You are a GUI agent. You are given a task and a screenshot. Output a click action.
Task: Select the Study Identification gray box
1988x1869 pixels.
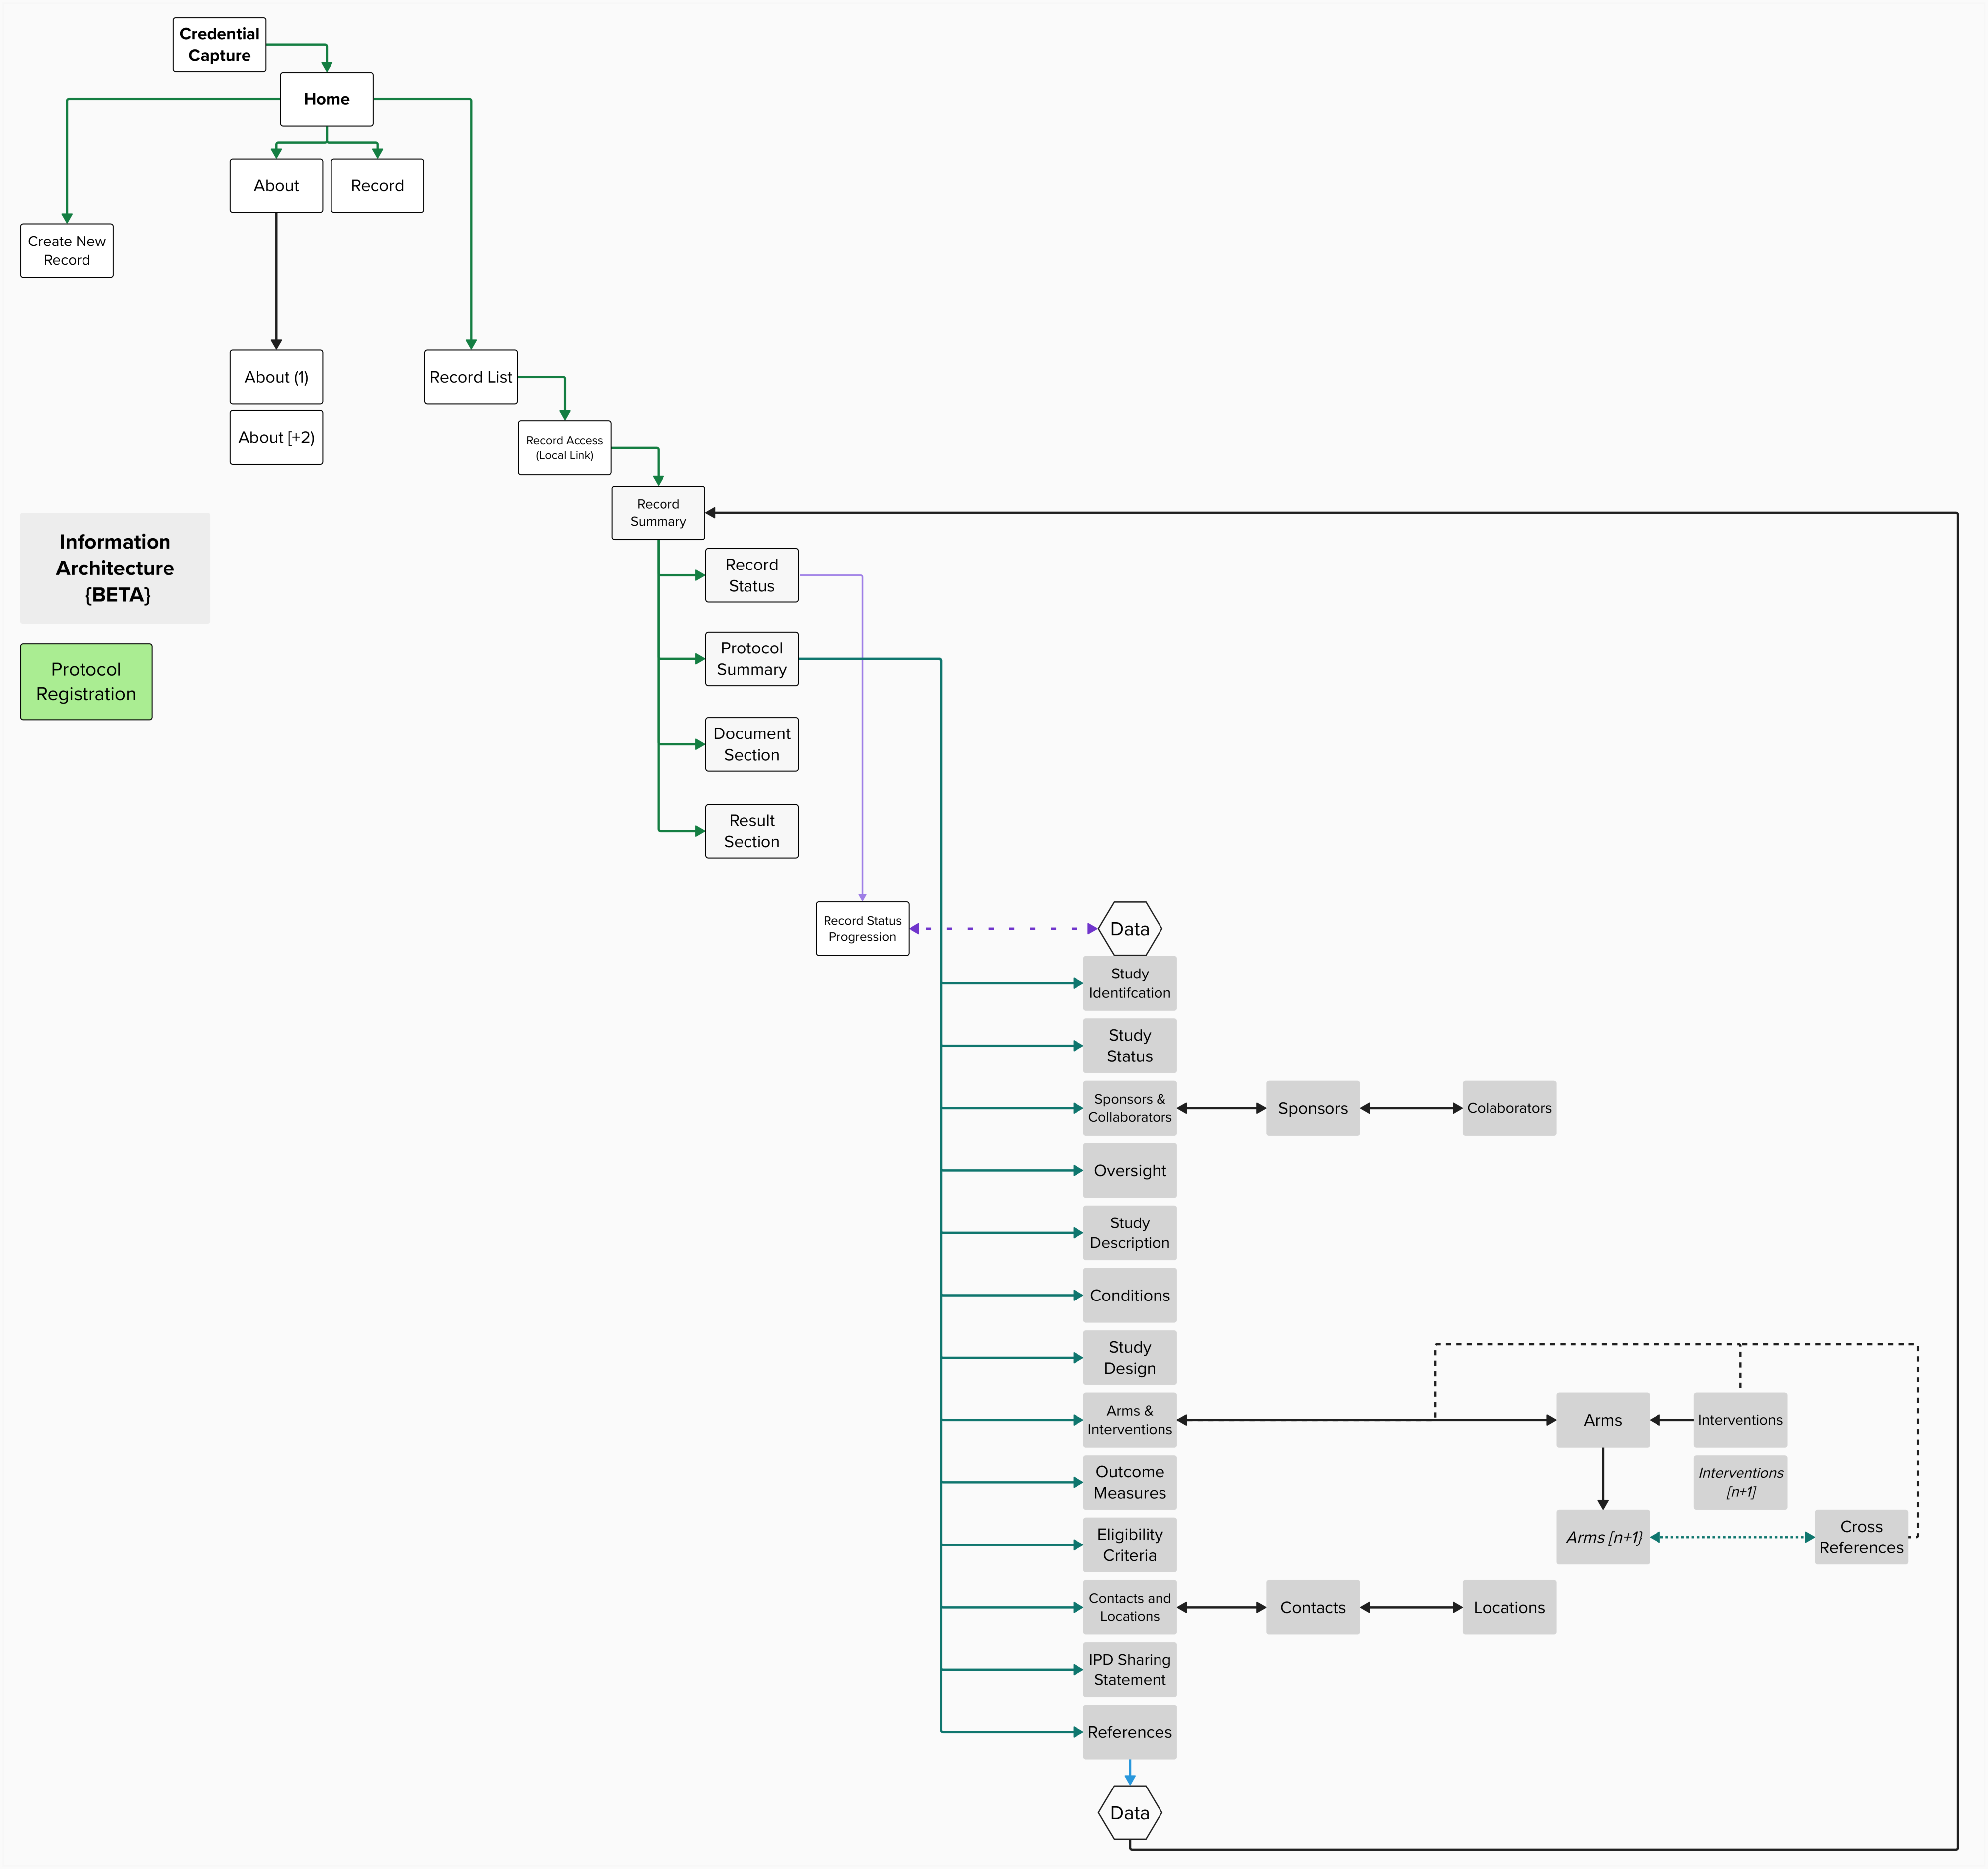pos(1129,983)
